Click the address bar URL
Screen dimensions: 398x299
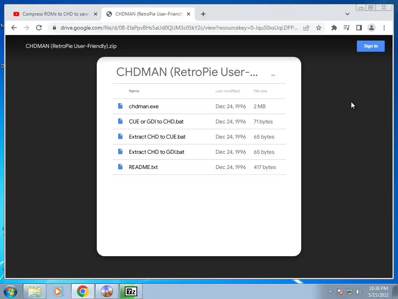click(x=179, y=28)
